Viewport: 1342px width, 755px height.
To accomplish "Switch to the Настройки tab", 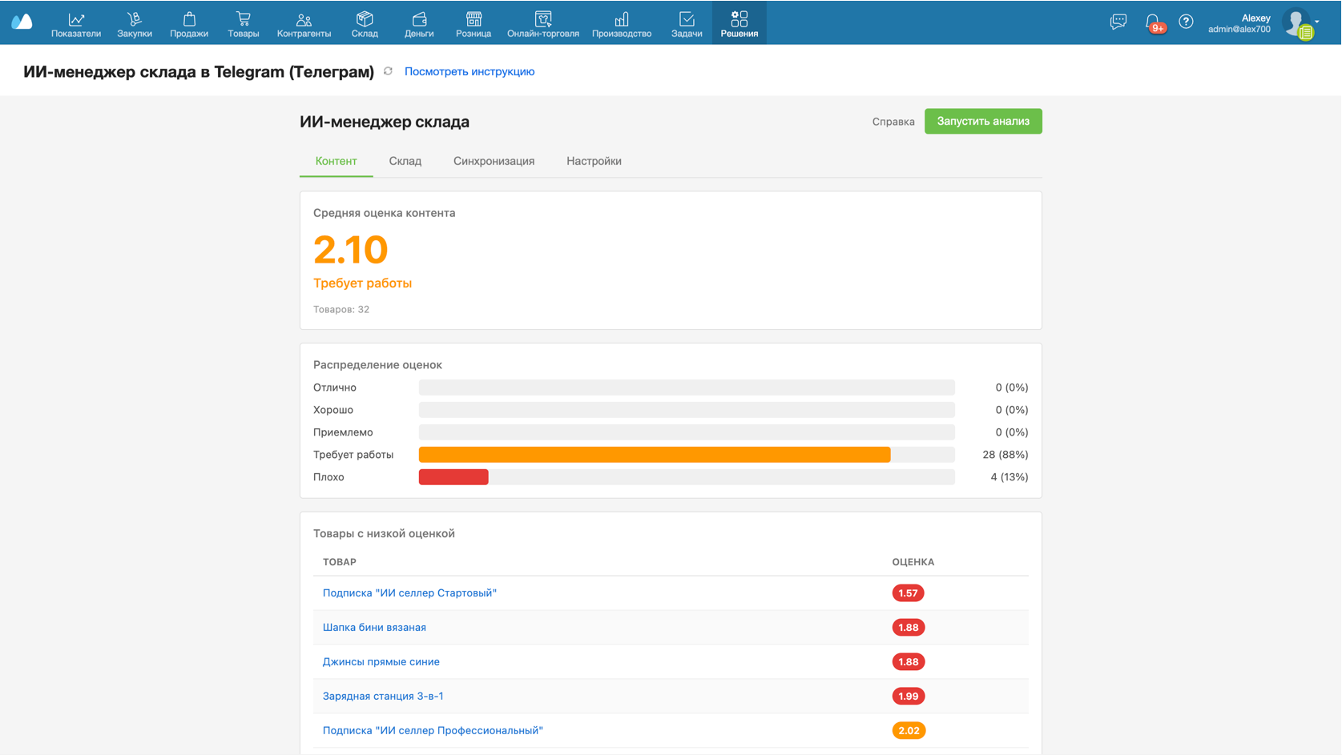I will (x=594, y=161).
